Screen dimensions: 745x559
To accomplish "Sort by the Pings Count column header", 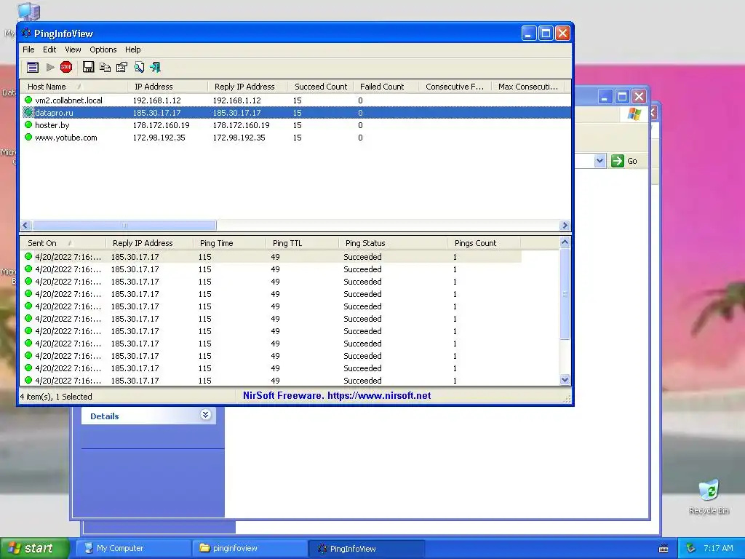I will pos(484,243).
